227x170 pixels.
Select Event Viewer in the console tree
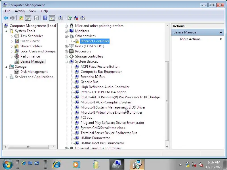coord(30,41)
